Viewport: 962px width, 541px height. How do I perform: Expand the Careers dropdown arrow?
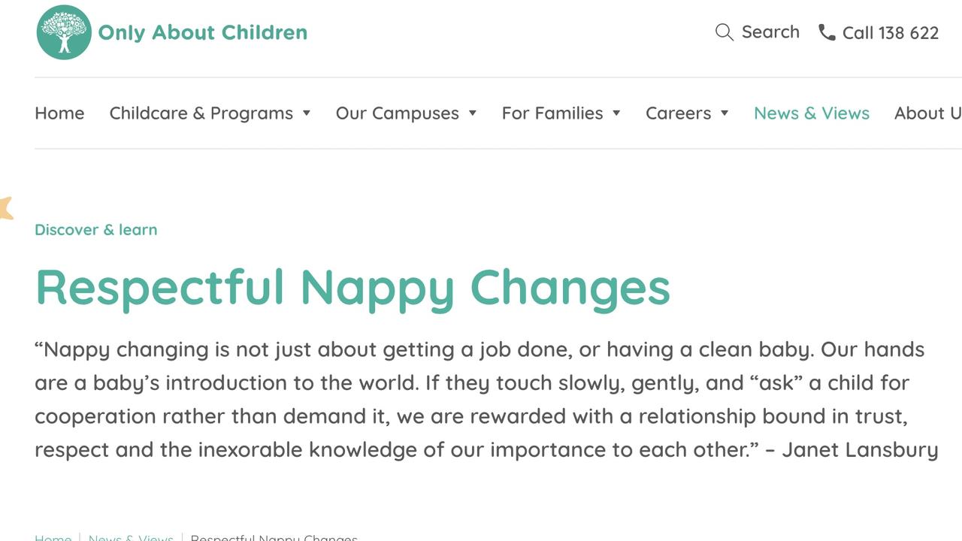tap(725, 113)
